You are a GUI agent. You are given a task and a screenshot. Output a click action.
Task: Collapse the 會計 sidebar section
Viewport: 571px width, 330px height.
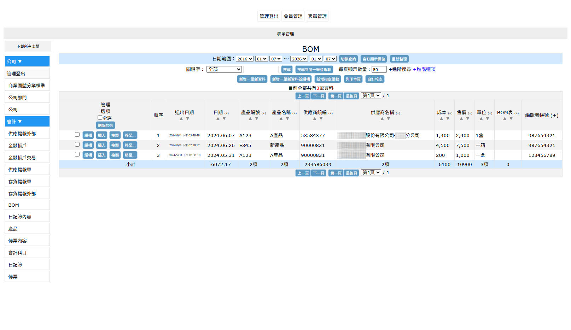27,122
